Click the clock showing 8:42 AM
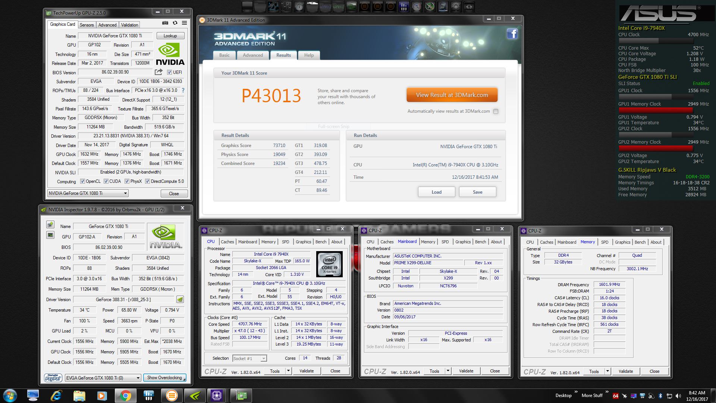716x403 pixels. tap(697, 393)
